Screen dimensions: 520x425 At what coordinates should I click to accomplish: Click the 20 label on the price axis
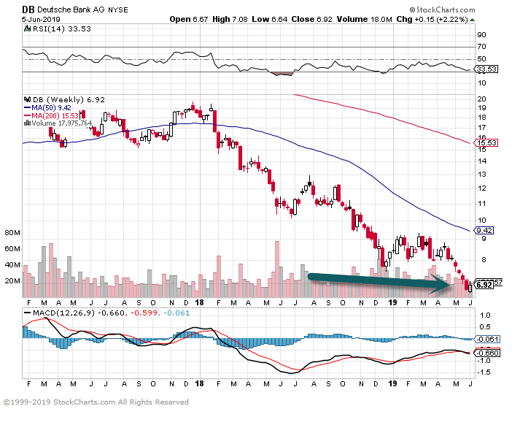(482, 99)
